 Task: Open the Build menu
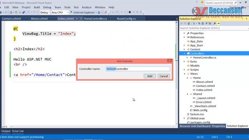point(37,7)
